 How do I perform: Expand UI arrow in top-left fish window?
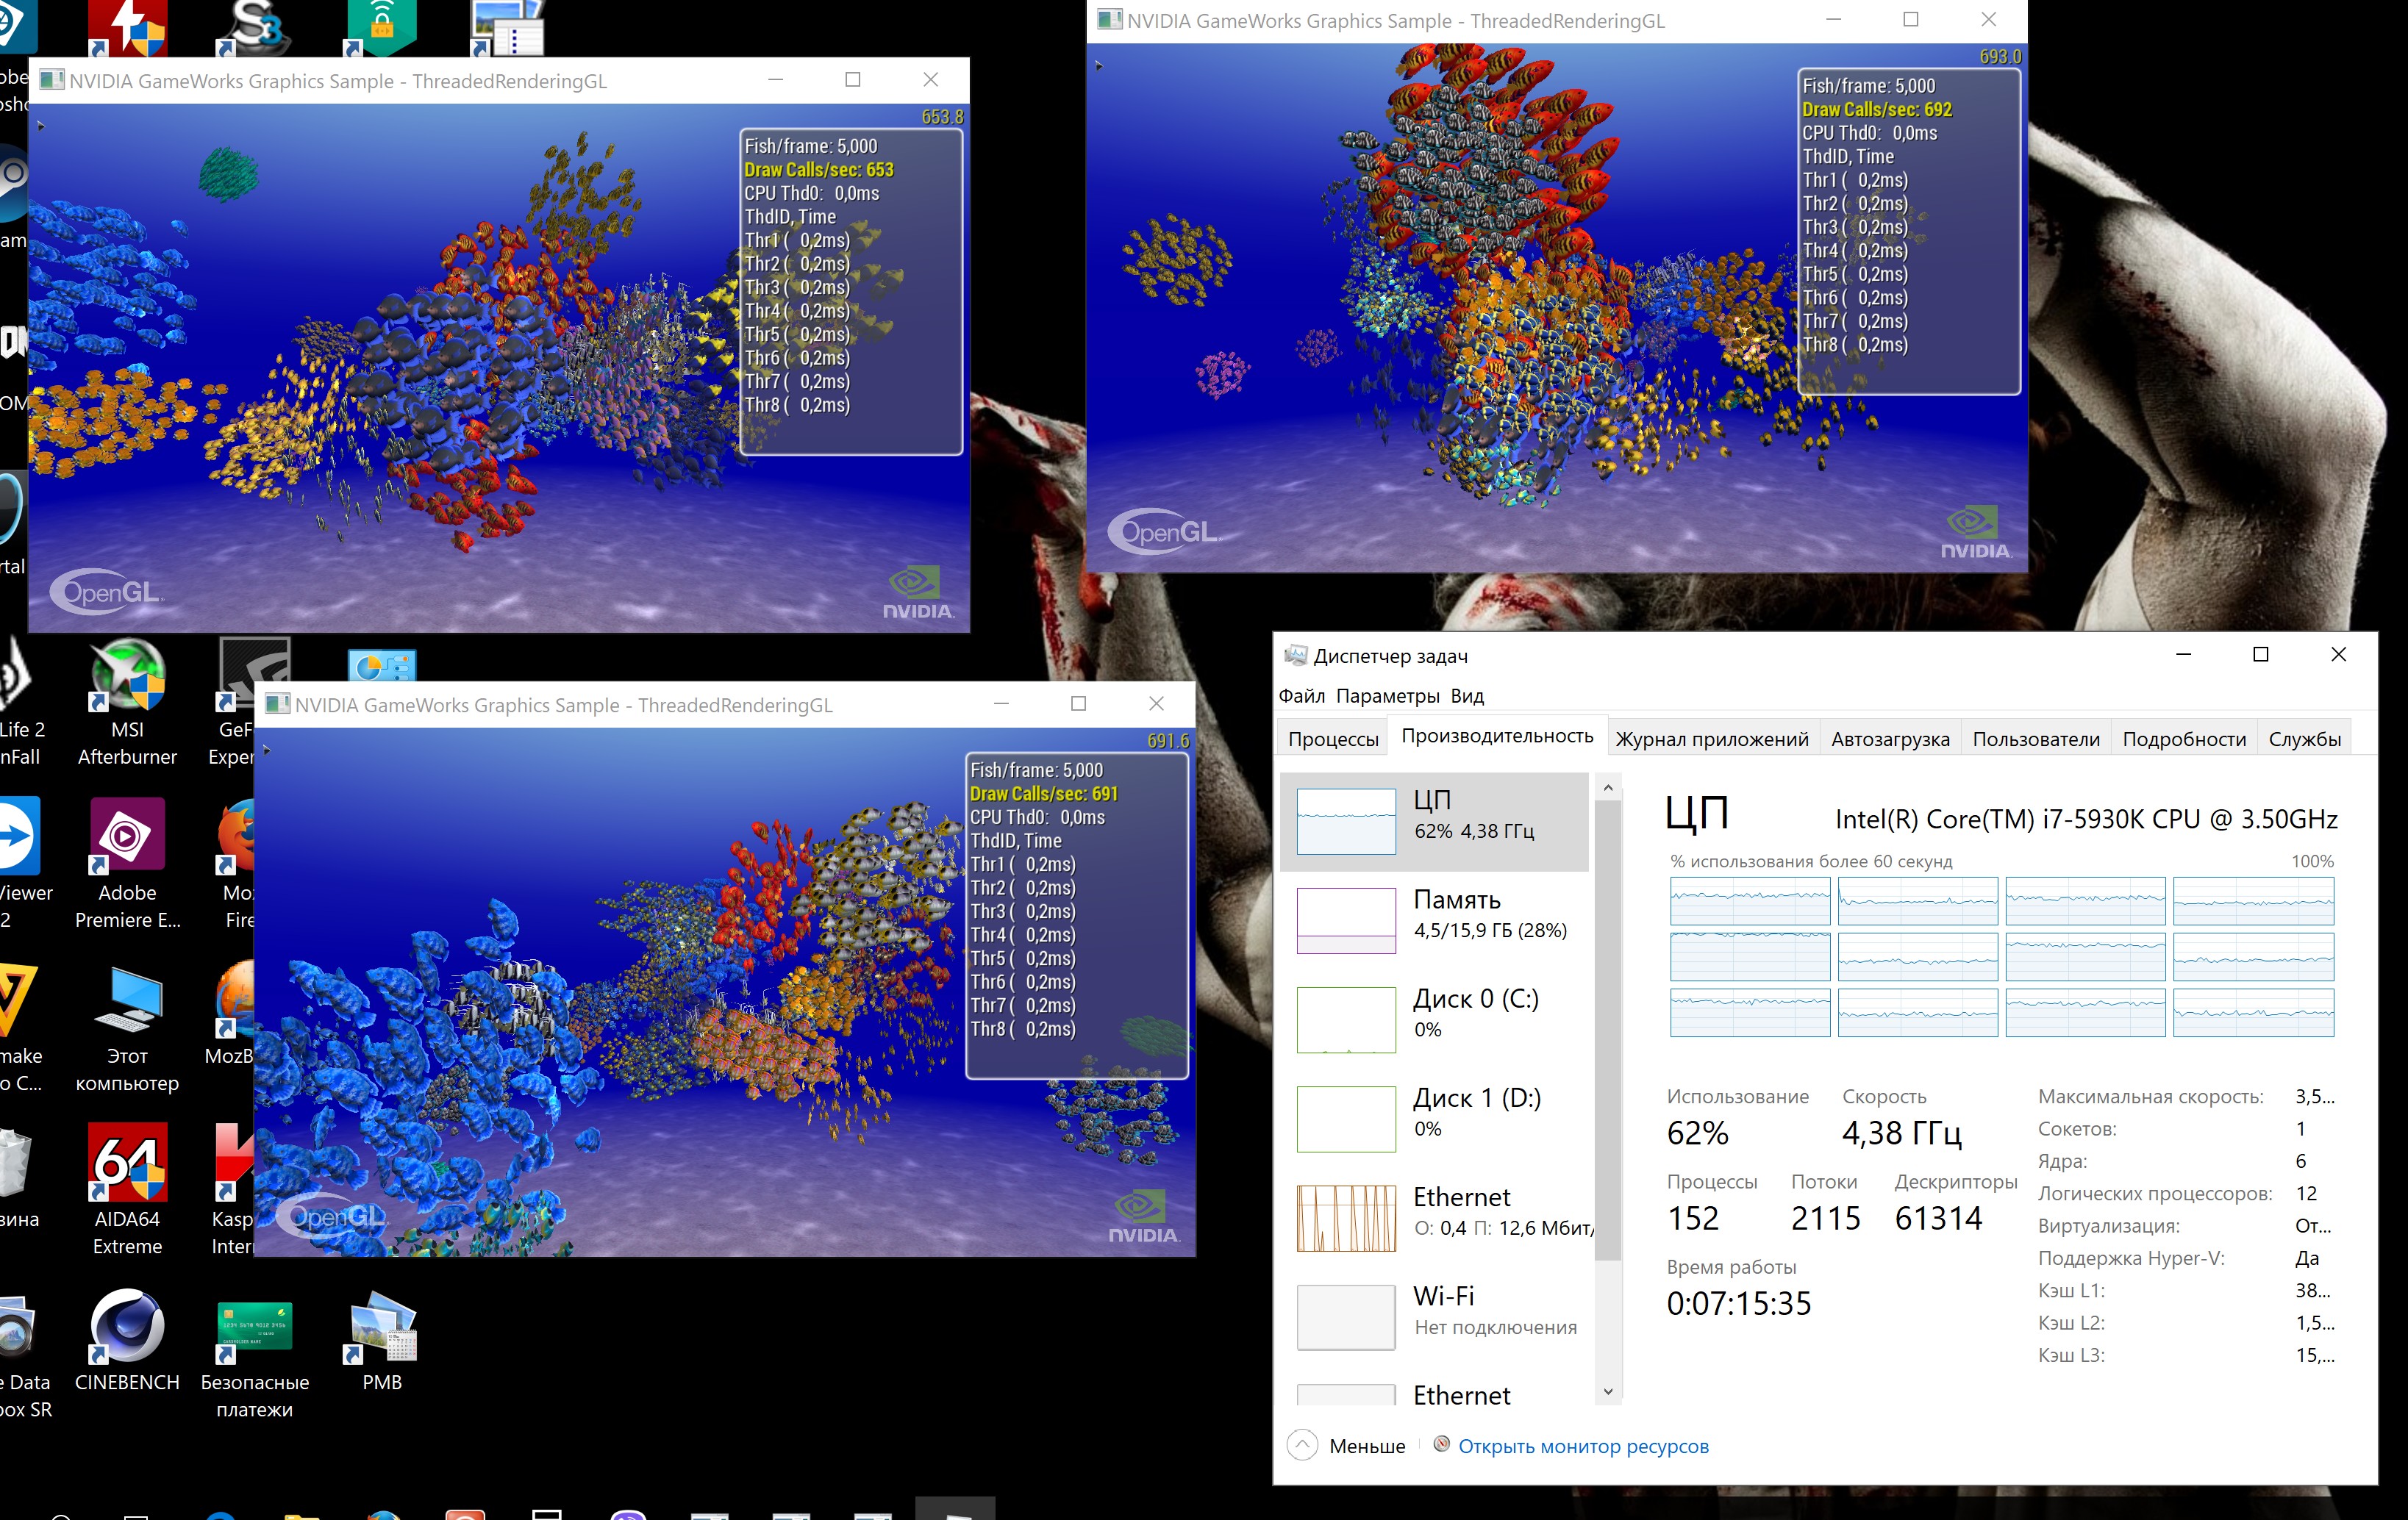pyautogui.click(x=41, y=126)
